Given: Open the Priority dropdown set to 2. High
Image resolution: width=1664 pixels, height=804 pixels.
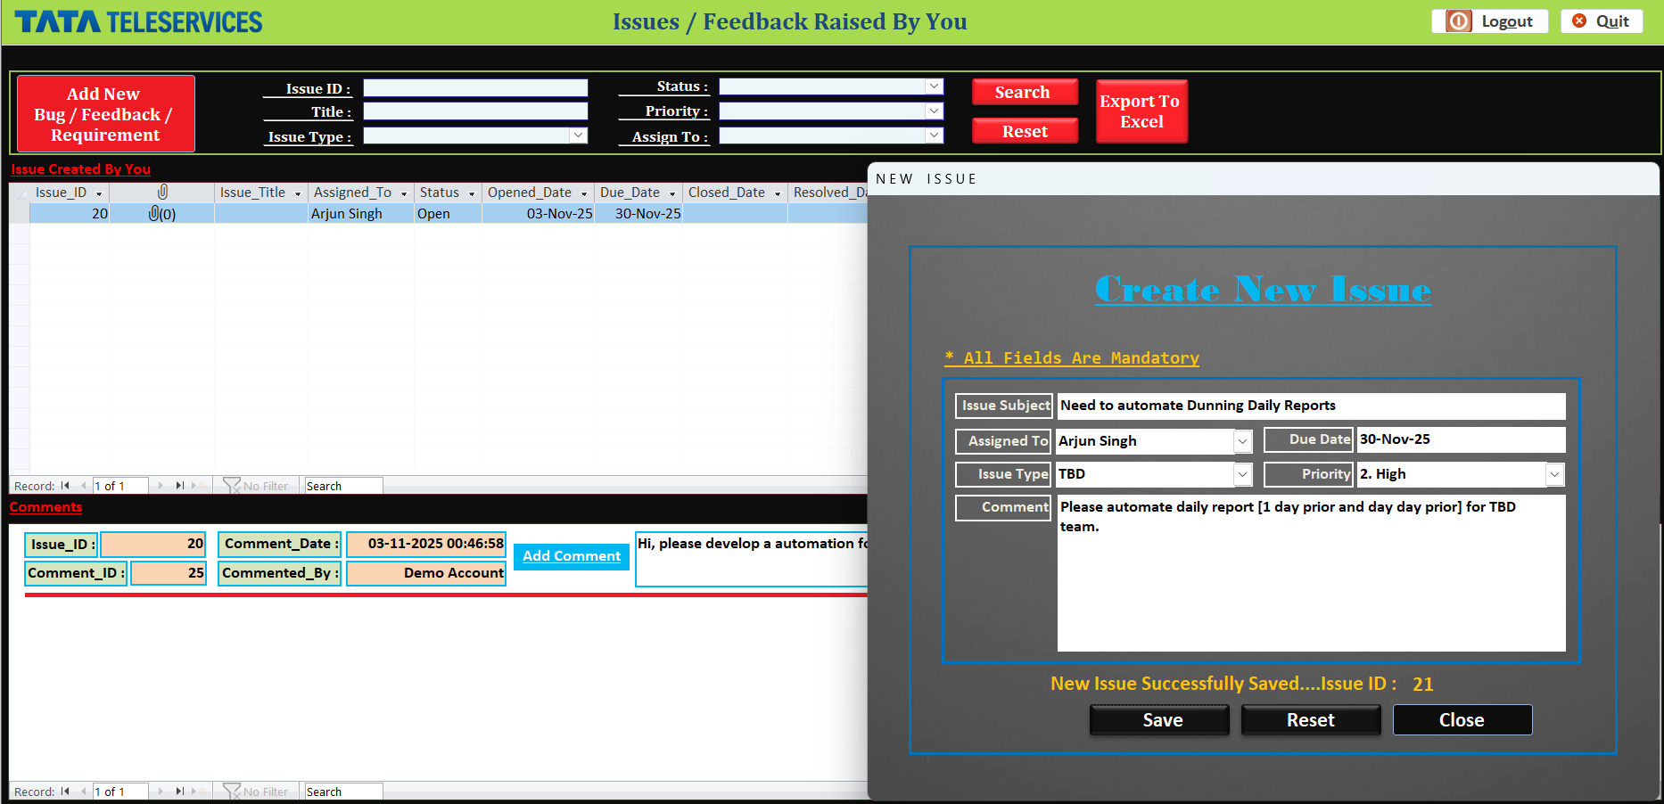Looking at the screenshot, I should 1555,474.
